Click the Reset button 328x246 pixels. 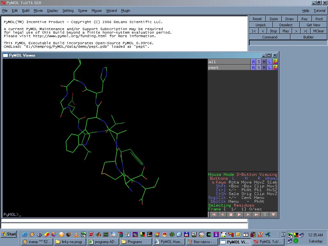point(257,19)
